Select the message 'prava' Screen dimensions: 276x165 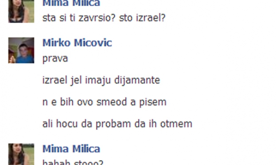point(55,59)
